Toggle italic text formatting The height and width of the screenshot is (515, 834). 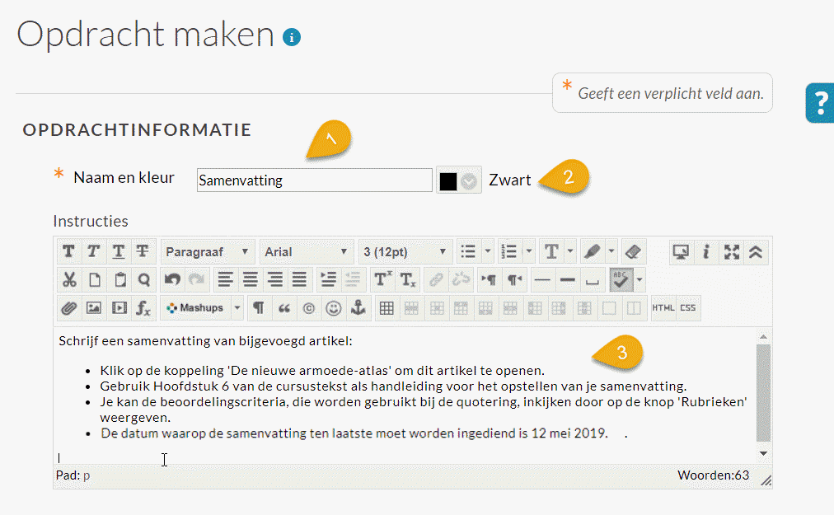click(94, 251)
